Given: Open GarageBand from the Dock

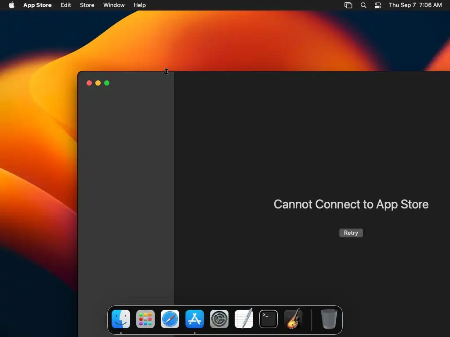Looking at the screenshot, I should (x=293, y=319).
